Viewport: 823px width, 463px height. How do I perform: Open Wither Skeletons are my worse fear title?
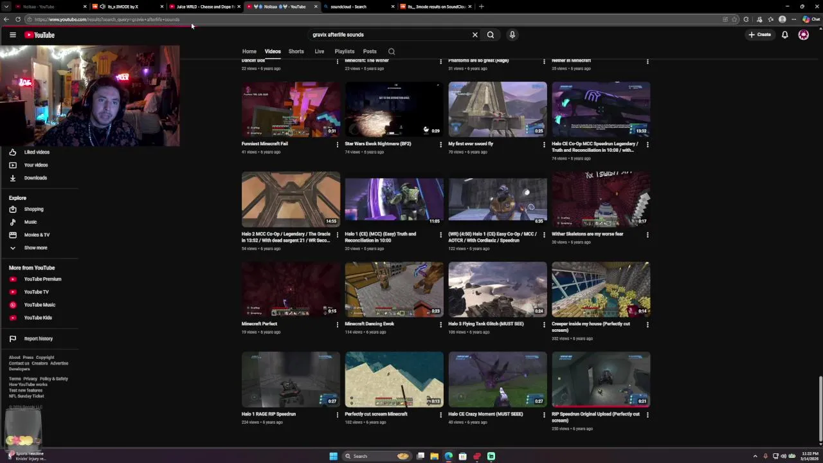pos(587,234)
